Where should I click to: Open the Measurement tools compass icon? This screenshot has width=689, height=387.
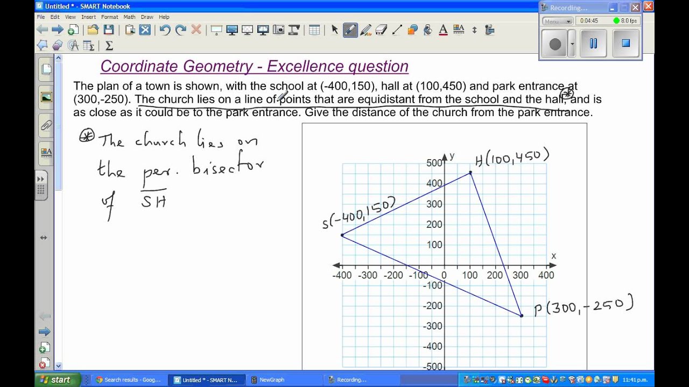pyautogui.click(x=73, y=45)
